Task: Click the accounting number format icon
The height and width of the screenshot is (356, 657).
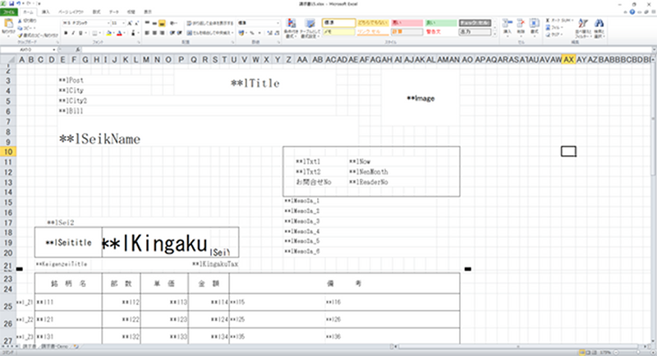Action: [x=241, y=33]
